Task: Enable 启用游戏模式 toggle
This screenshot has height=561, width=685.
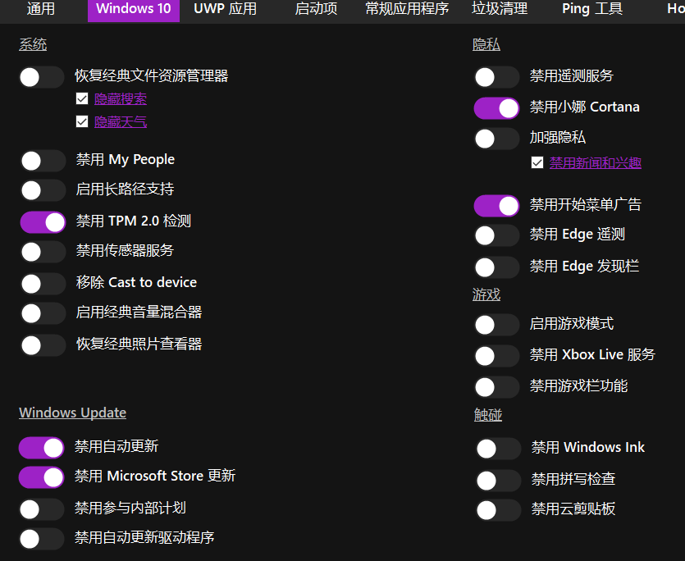Action: click(496, 325)
